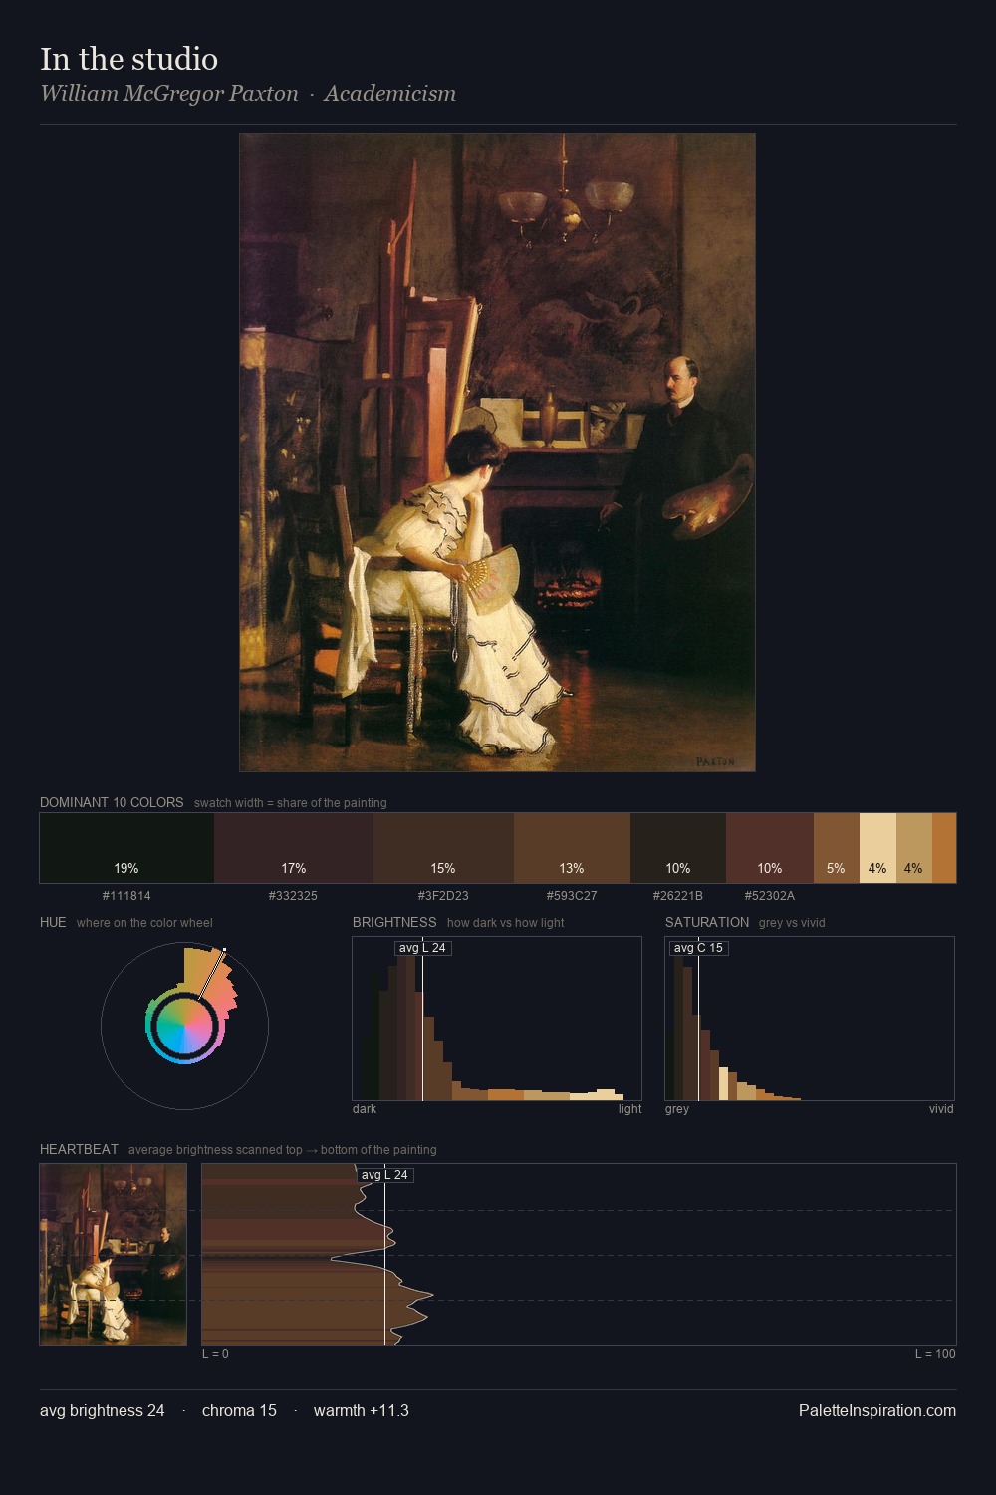Viewport: 996px width, 1495px height.
Task: Click hex code #26221B
Action: (678, 896)
